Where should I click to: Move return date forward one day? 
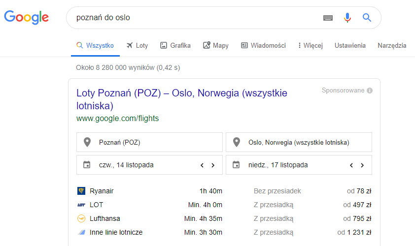coord(362,165)
